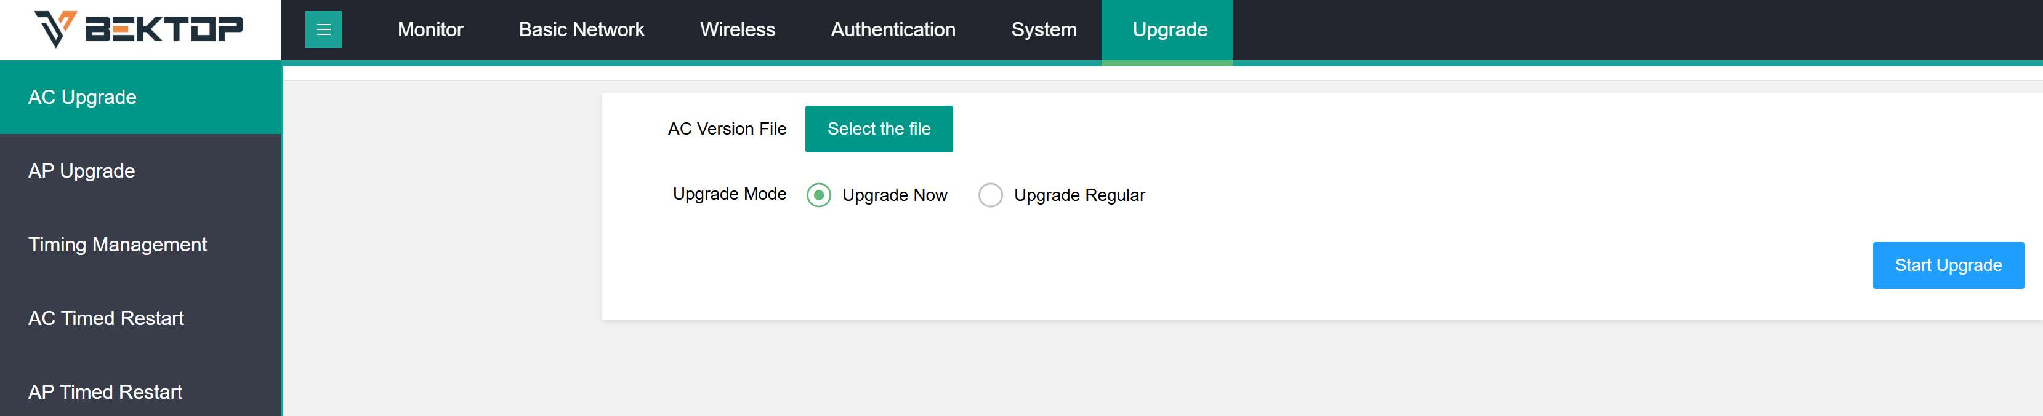Click the Upgrade Regular label text
This screenshot has width=2043, height=416.
pos(1079,195)
